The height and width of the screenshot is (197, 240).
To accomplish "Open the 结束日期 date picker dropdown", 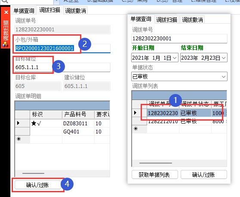I will click(224, 58).
